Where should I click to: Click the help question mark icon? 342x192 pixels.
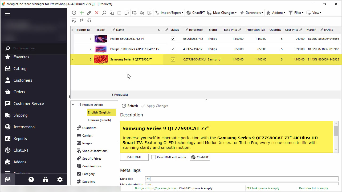[x=31, y=180]
